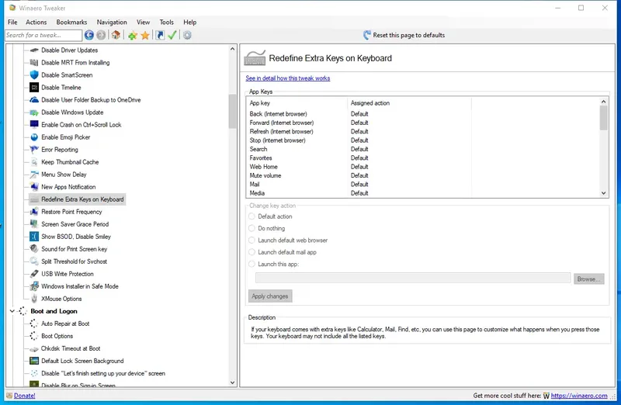Click the Apply changes button
Image resolution: width=621 pixels, height=405 pixels.
tap(270, 296)
